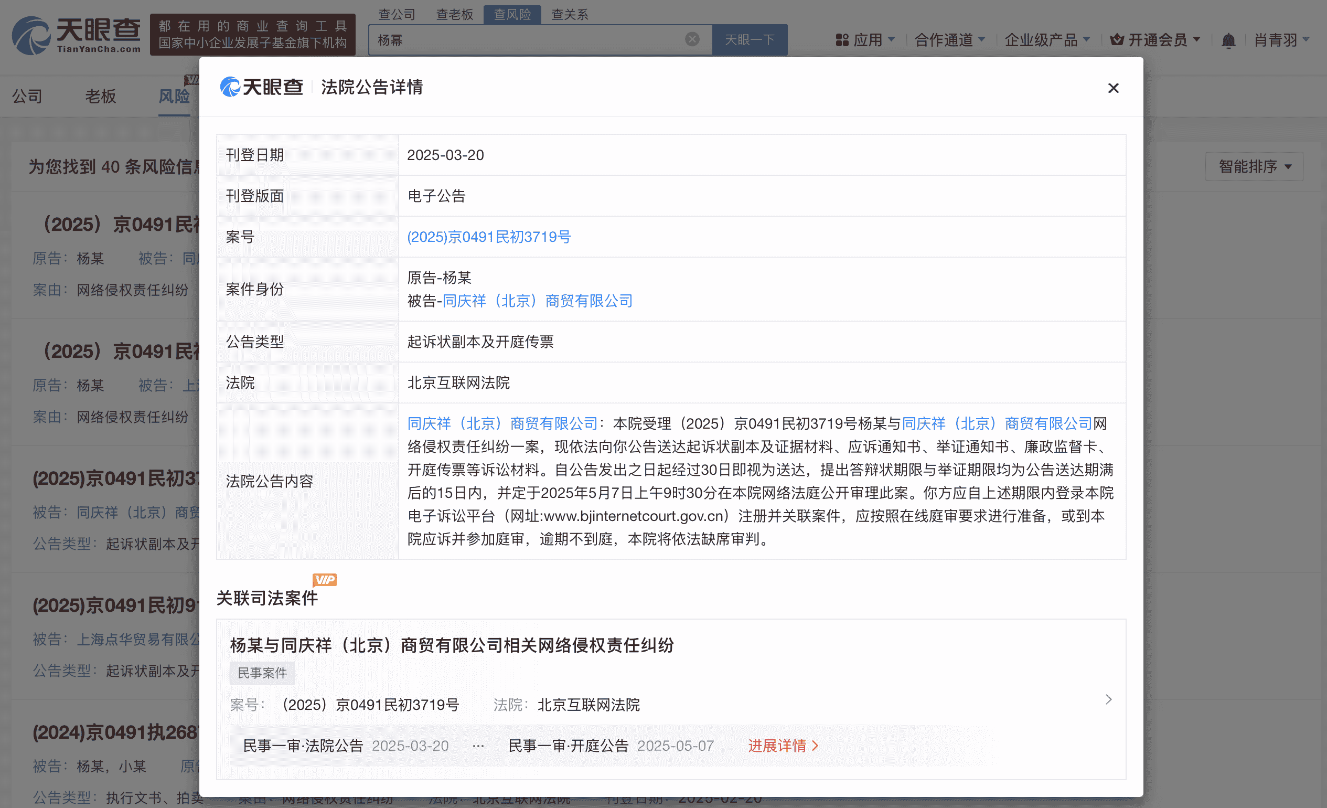The height and width of the screenshot is (808, 1327).
Task: Clear the 杨幂 search text with the X icon
Action: point(692,38)
